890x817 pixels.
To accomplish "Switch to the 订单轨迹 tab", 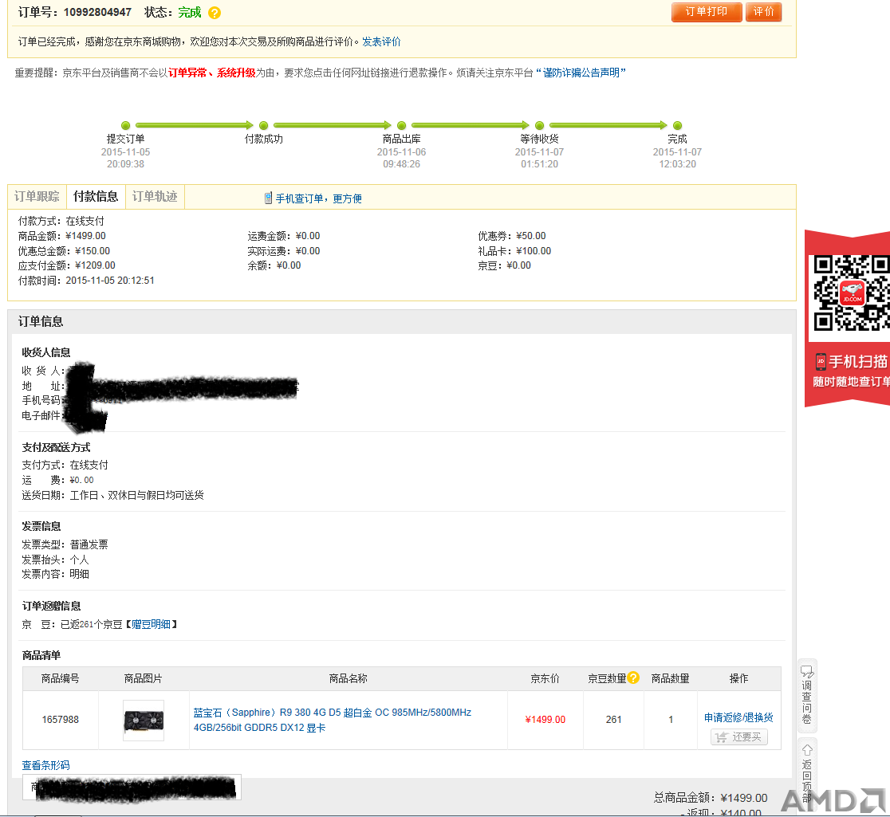I will [x=155, y=196].
